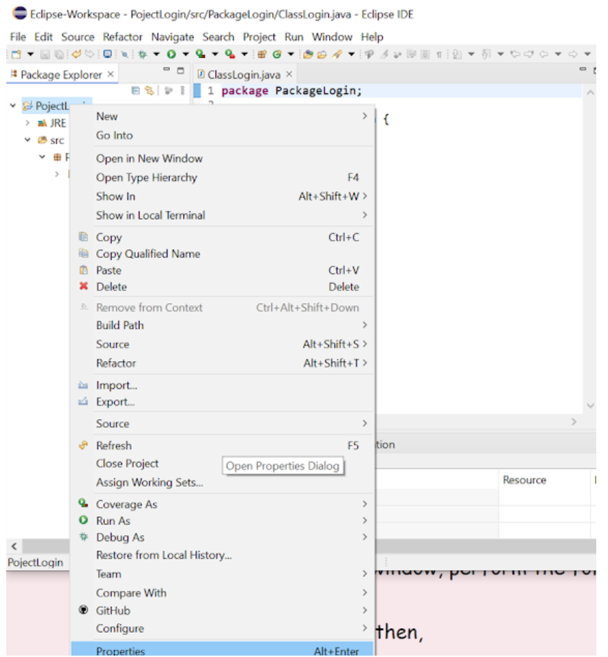The width and height of the screenshot is (608, 657).
Task: Choose Debug As in context menu
Action: 222,537
